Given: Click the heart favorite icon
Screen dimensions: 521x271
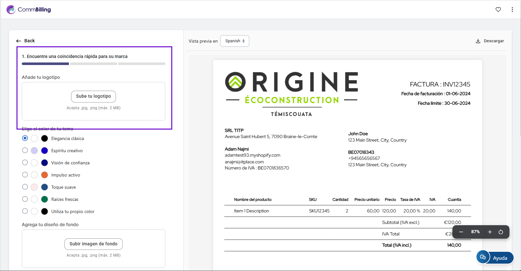Looking at the screenshot, I should click(x=498, y=10).
